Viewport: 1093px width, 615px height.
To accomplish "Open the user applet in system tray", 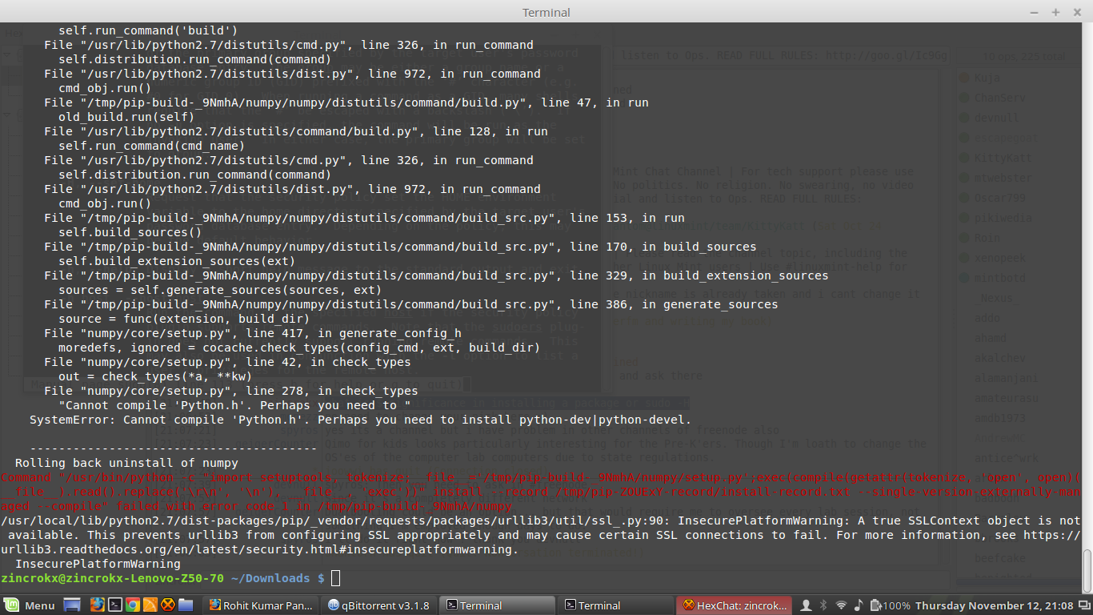I will 807,605.
